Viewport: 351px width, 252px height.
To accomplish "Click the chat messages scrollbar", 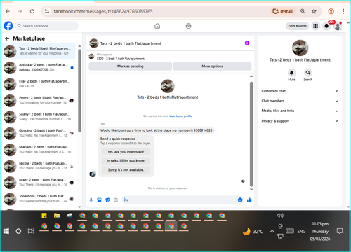I will coord(251,134).
